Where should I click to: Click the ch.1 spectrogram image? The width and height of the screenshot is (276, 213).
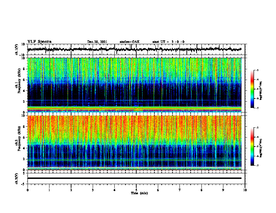(134, 85)
